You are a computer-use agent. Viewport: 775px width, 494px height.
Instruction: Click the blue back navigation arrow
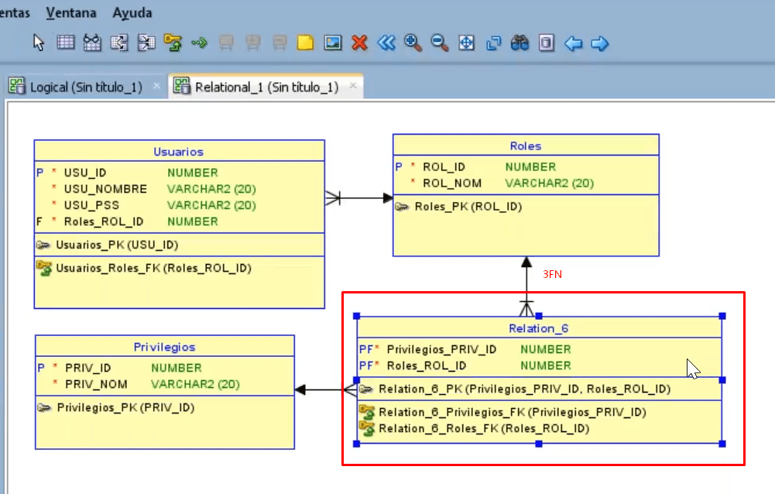pos(573,43)
